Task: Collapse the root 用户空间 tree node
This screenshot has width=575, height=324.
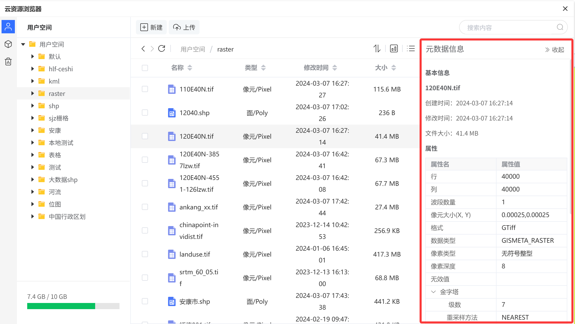Action: point(23,44)
